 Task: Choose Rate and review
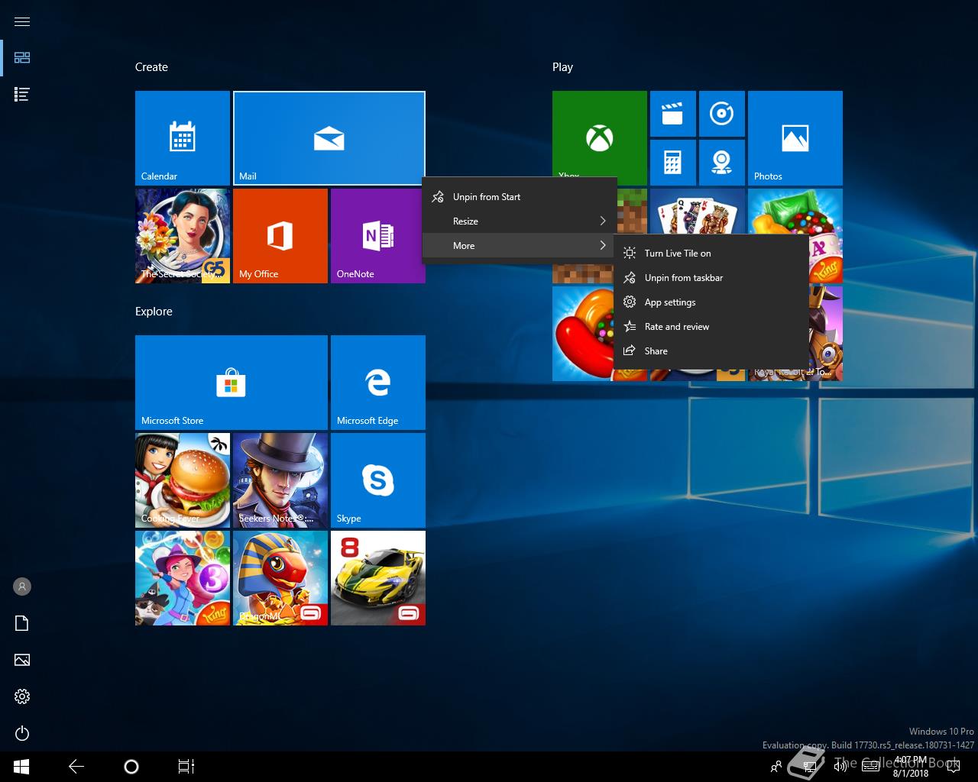711,327
